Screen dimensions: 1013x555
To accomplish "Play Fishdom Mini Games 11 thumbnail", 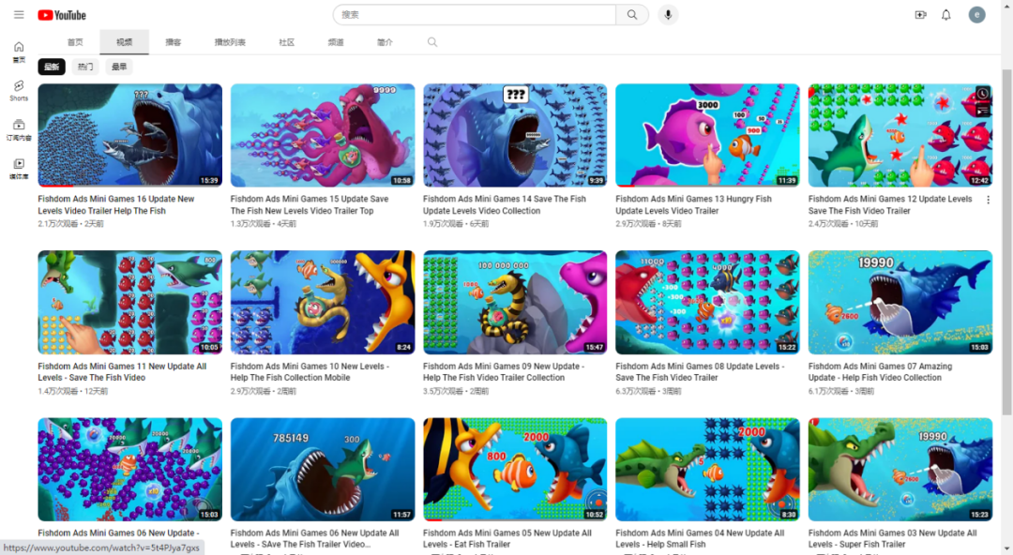I will point(129,303).
